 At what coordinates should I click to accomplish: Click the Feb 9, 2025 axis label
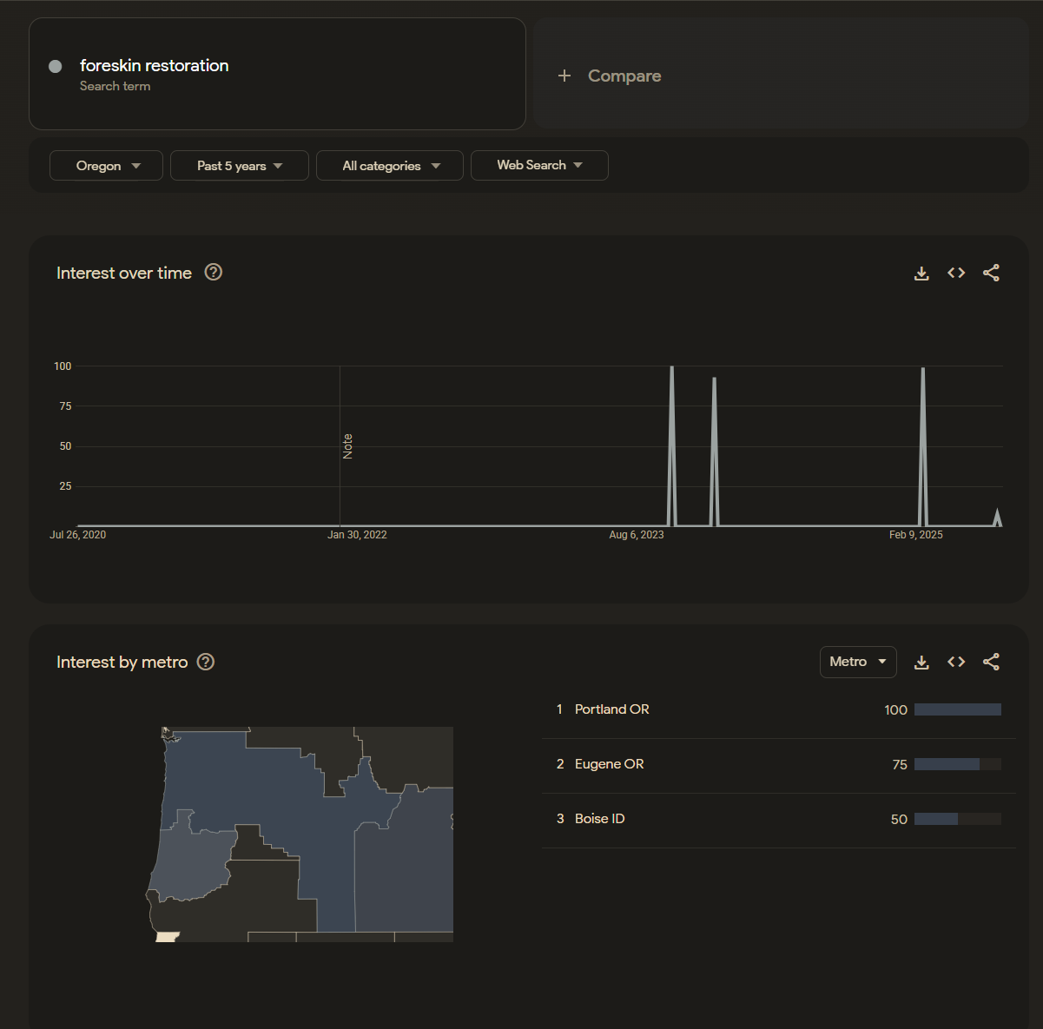click(916, 535)
